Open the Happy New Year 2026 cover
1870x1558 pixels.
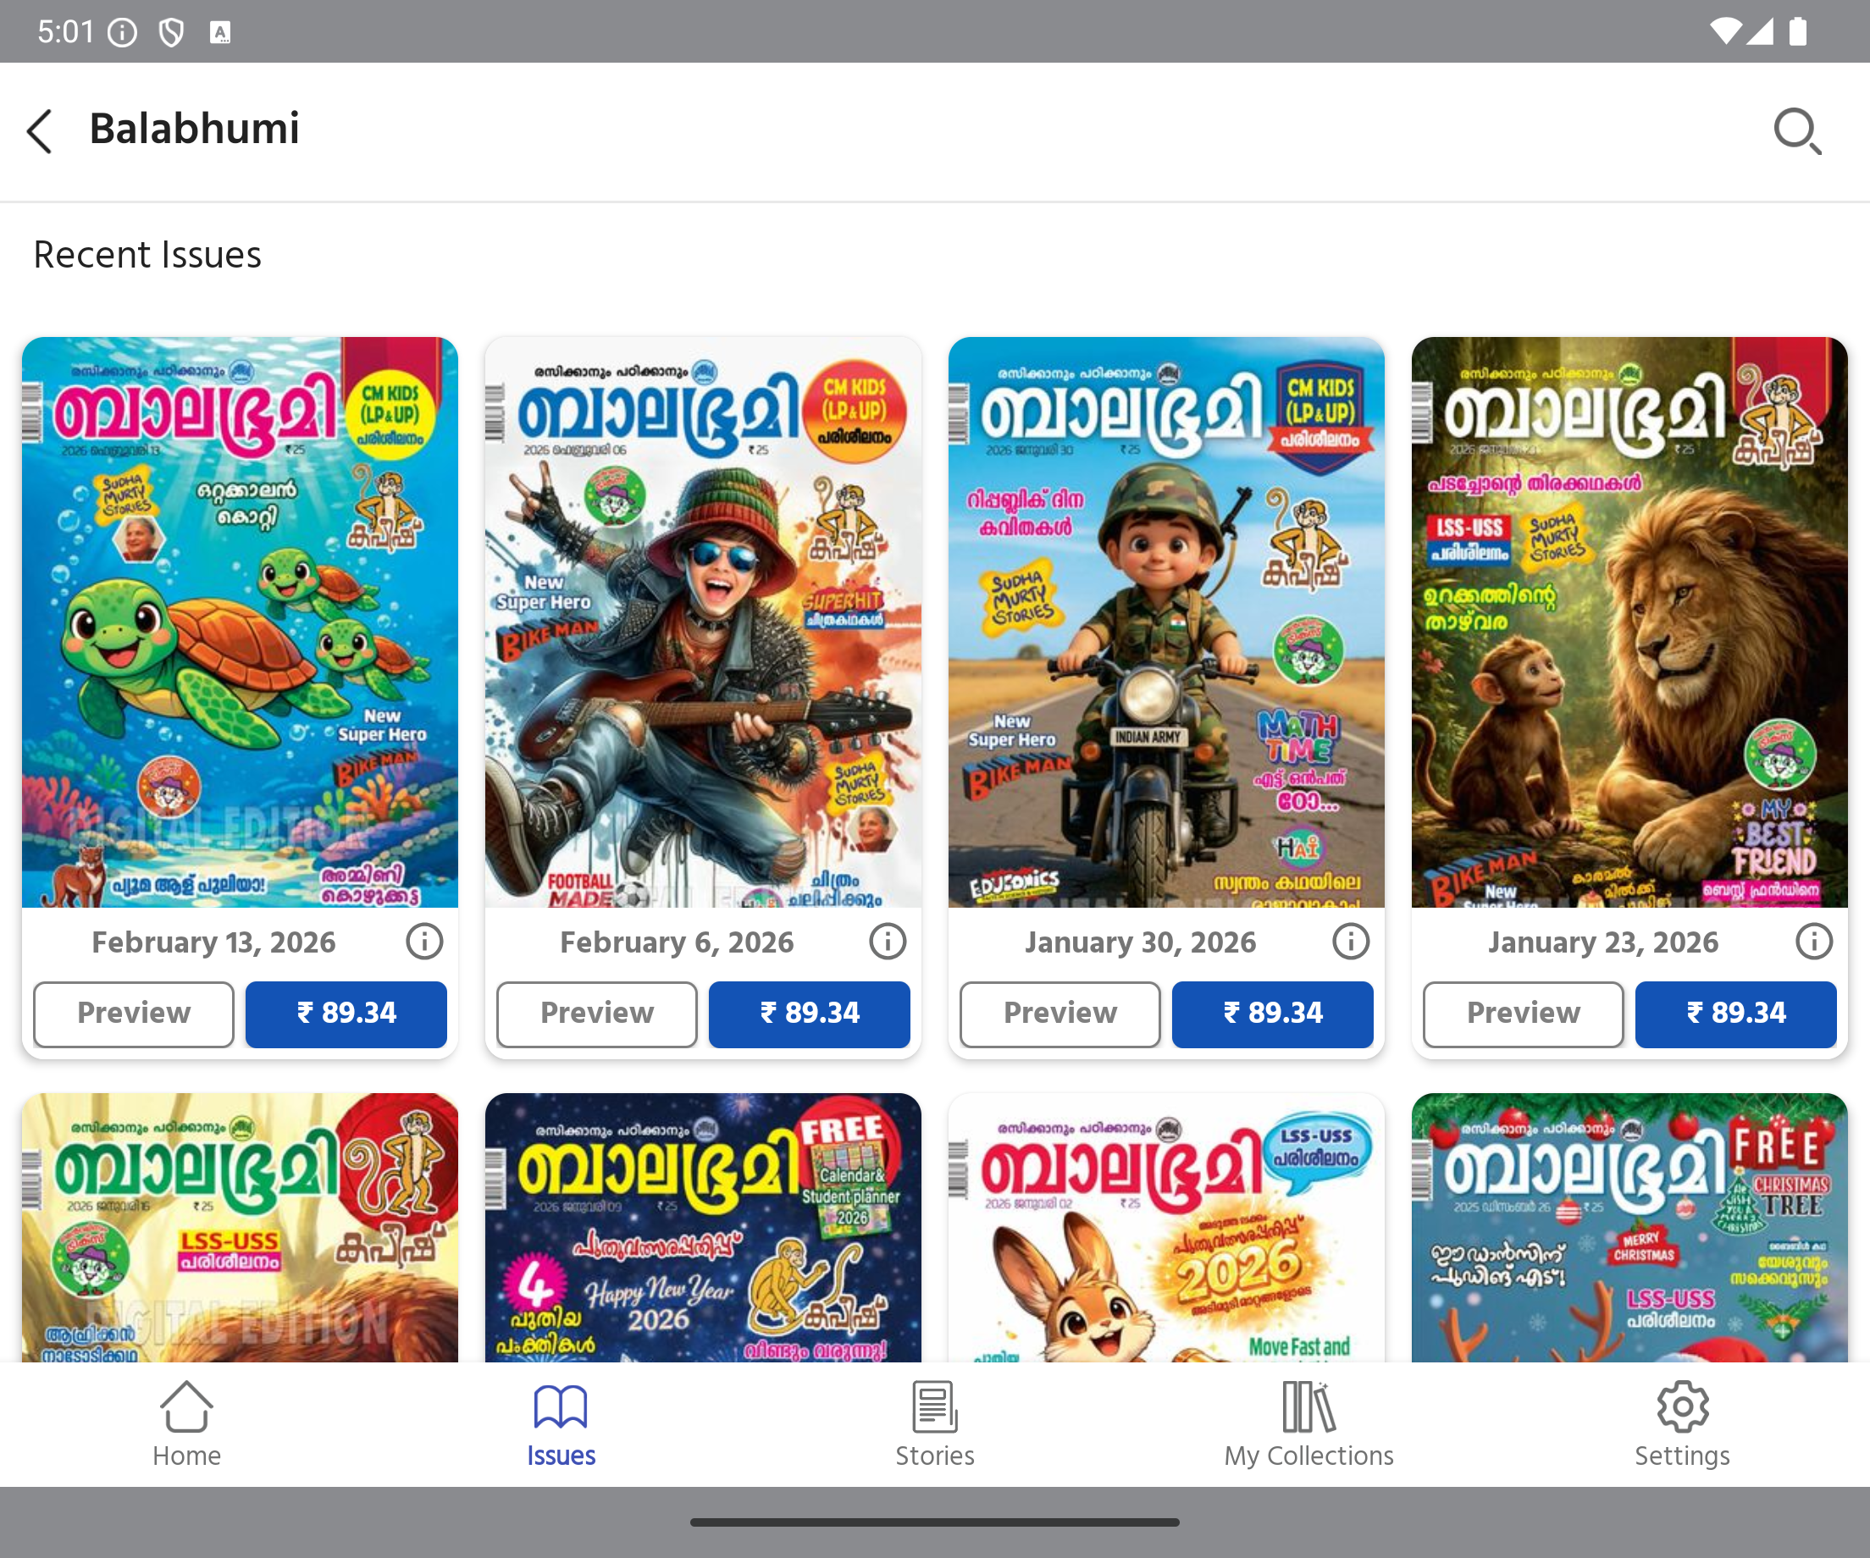[x=703, y=1228]
